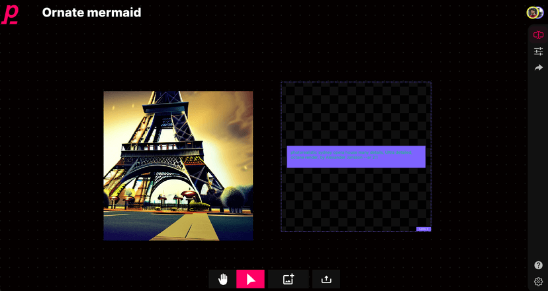Open the upload/export button
This screenshot has width=548, height=291.
point(326,279)
